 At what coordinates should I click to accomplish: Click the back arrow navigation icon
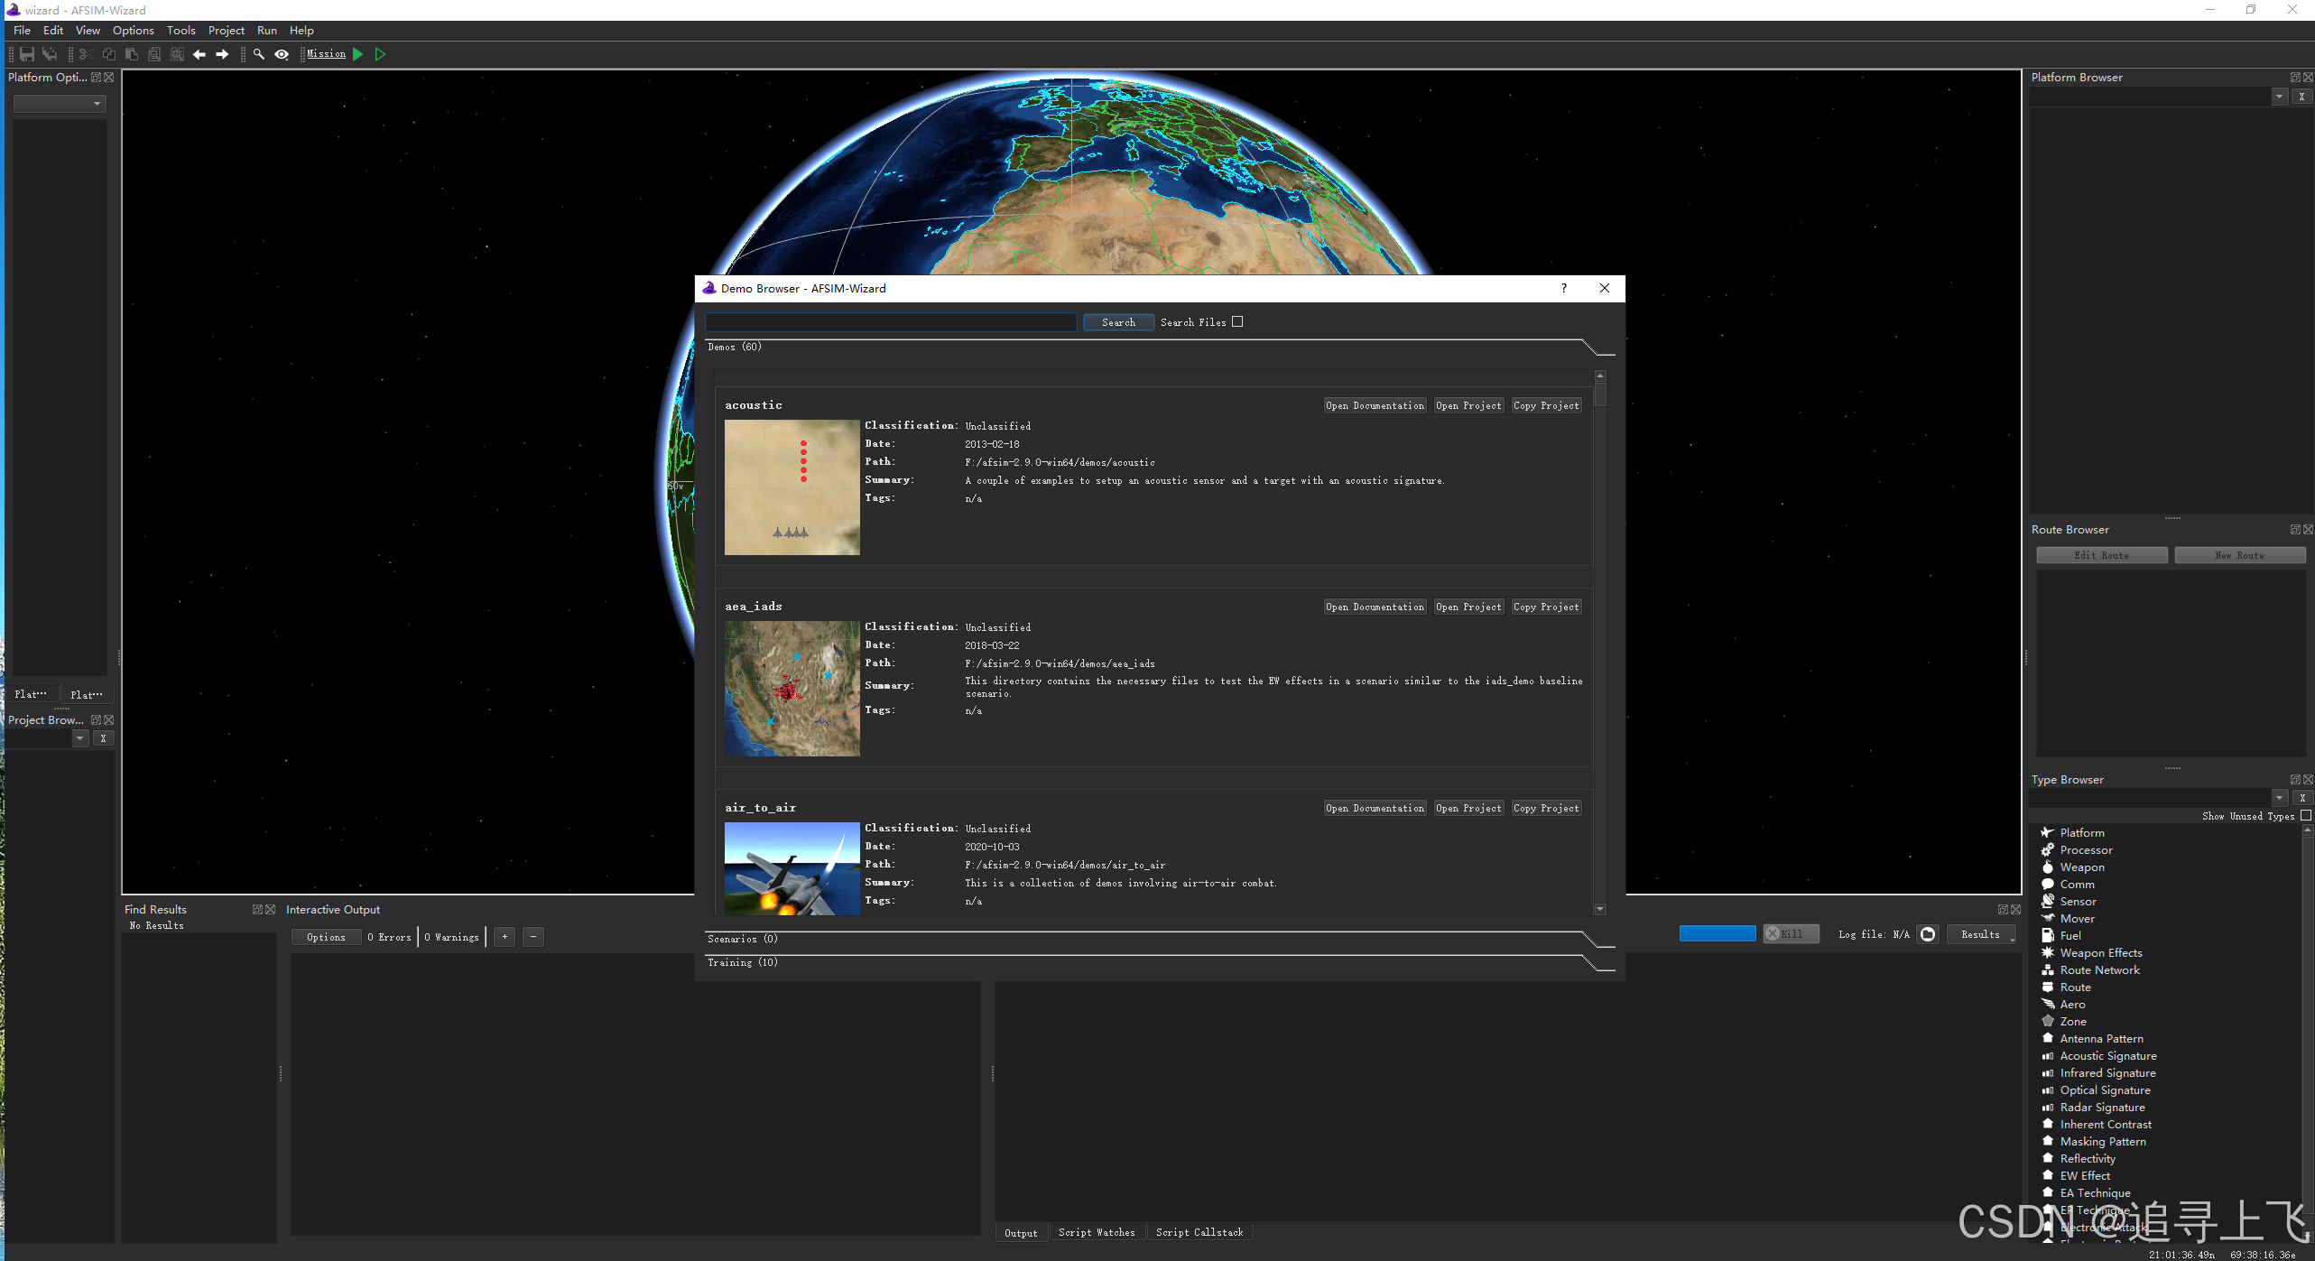199,54
